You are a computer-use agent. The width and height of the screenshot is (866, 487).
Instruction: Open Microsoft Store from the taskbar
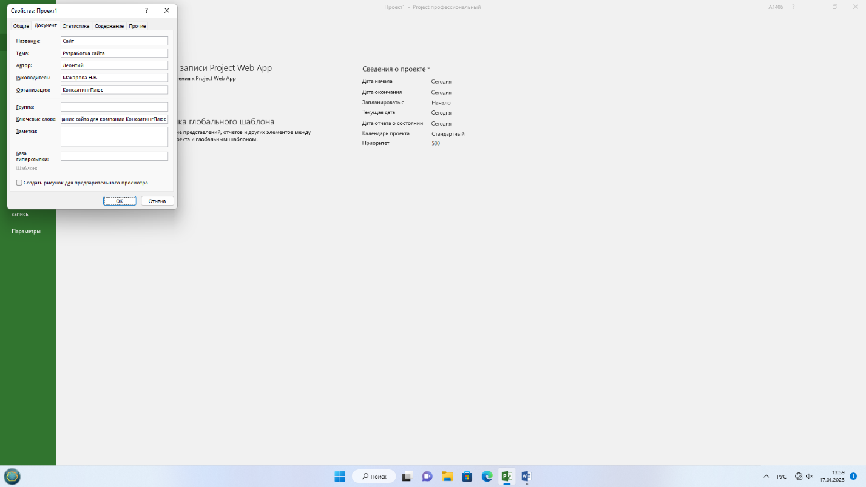pyautogui.click(x=467, y=476)
